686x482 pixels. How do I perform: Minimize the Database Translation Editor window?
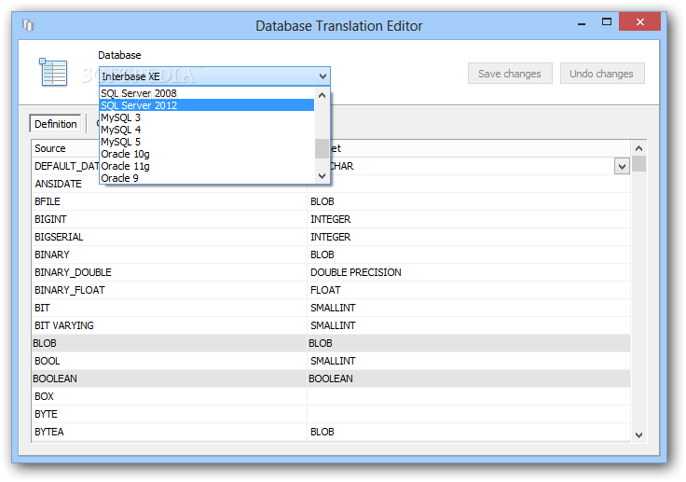582,22
